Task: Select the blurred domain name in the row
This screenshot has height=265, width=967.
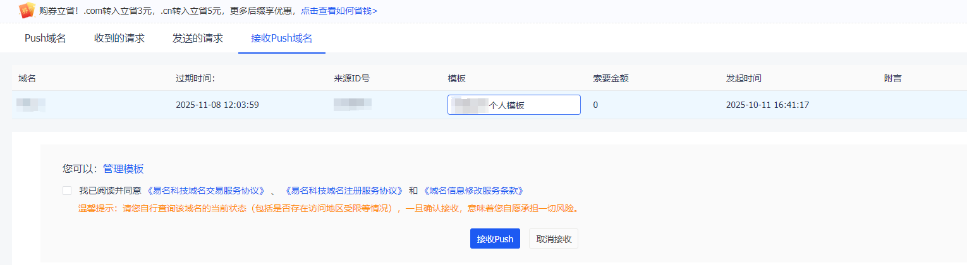Action: (31, 105)
